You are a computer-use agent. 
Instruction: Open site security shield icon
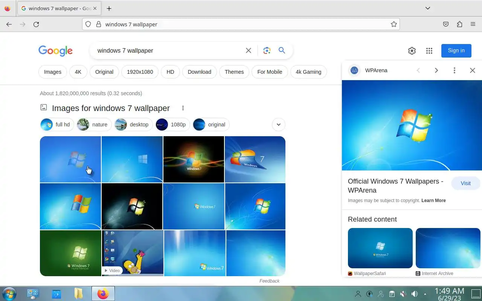pos(88,24)
